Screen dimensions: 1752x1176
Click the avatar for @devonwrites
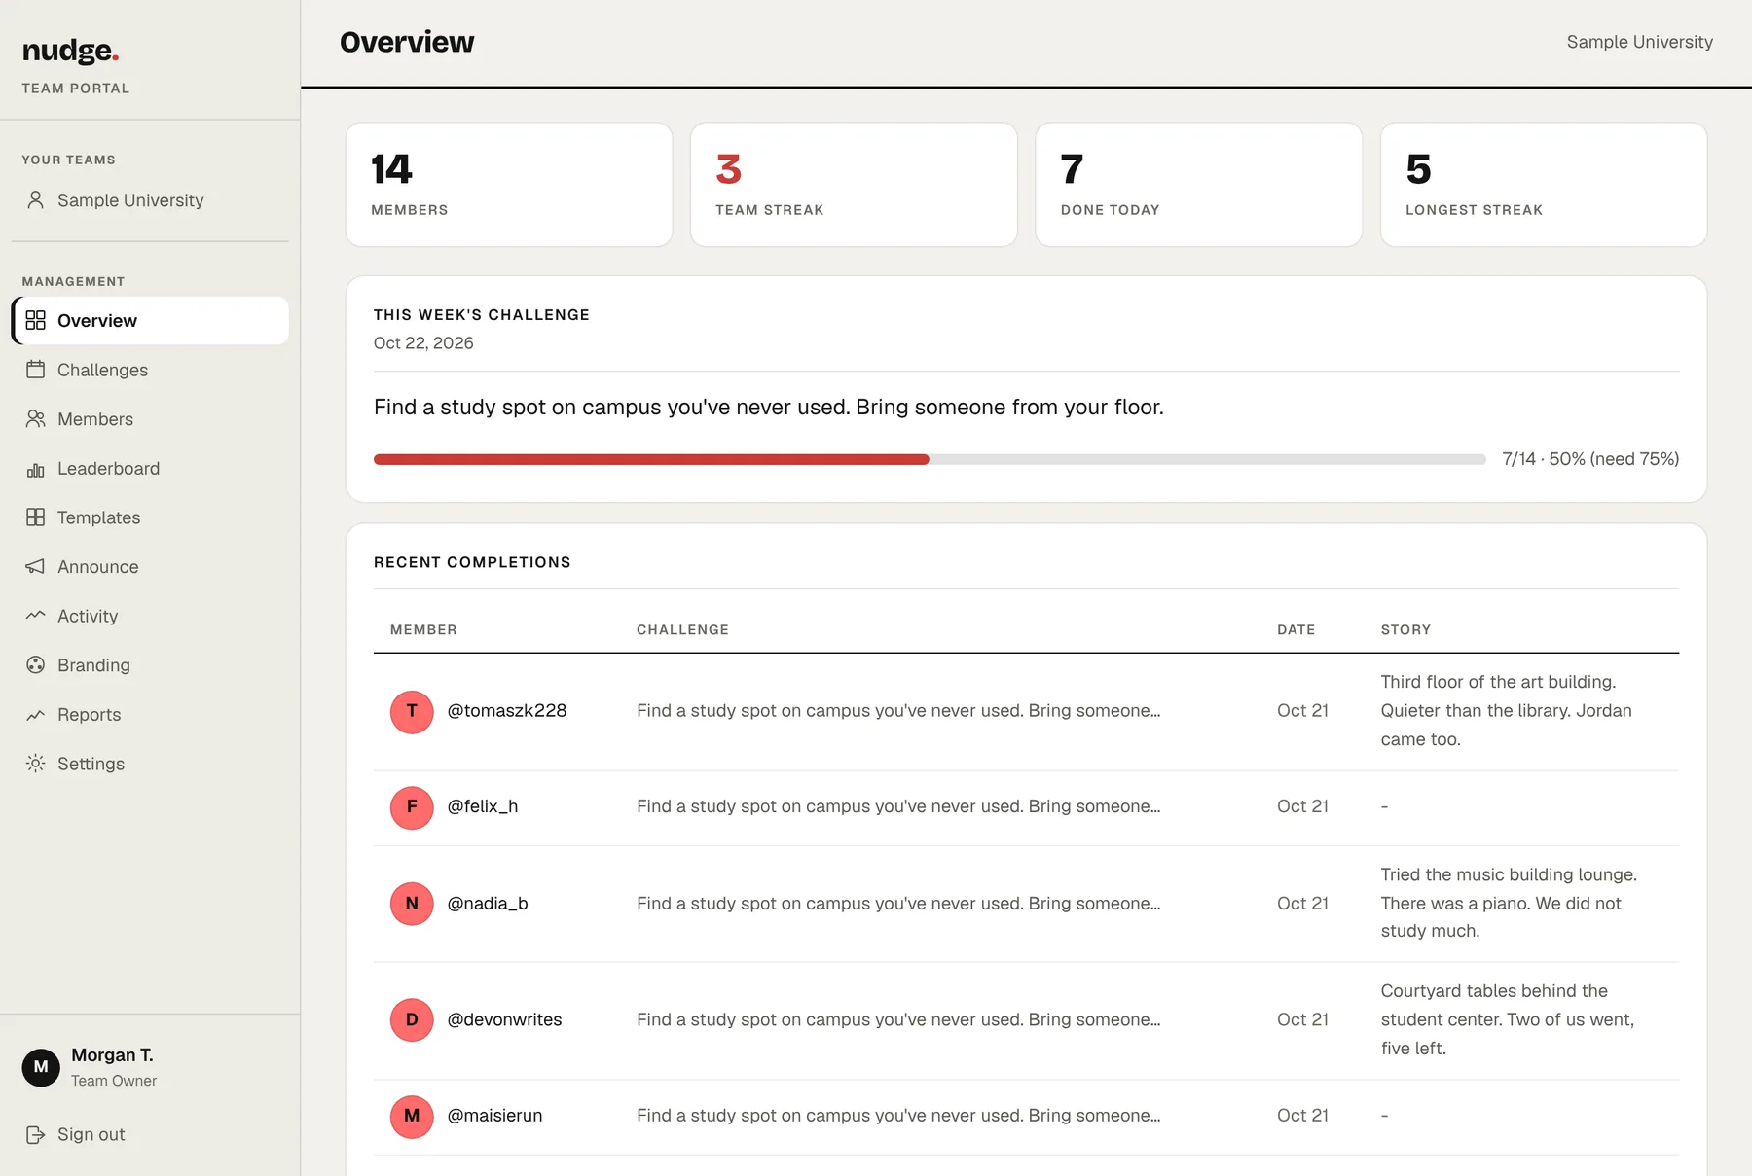click(x=412, y=1019)
